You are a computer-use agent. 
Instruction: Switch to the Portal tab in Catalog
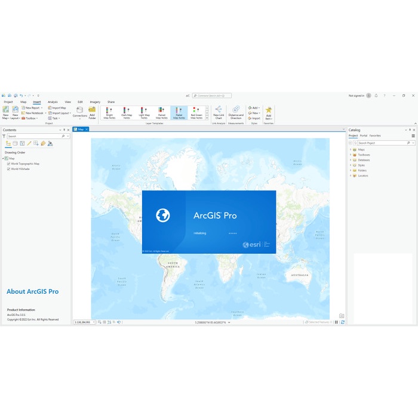363,136
